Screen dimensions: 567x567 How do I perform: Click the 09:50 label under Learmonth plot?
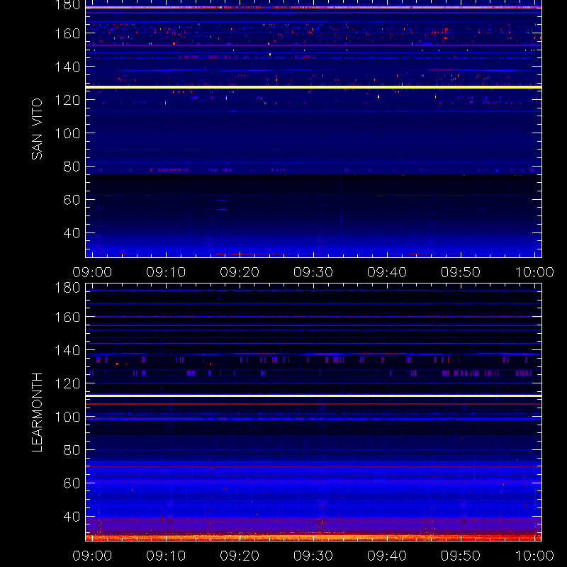point(461,556)
